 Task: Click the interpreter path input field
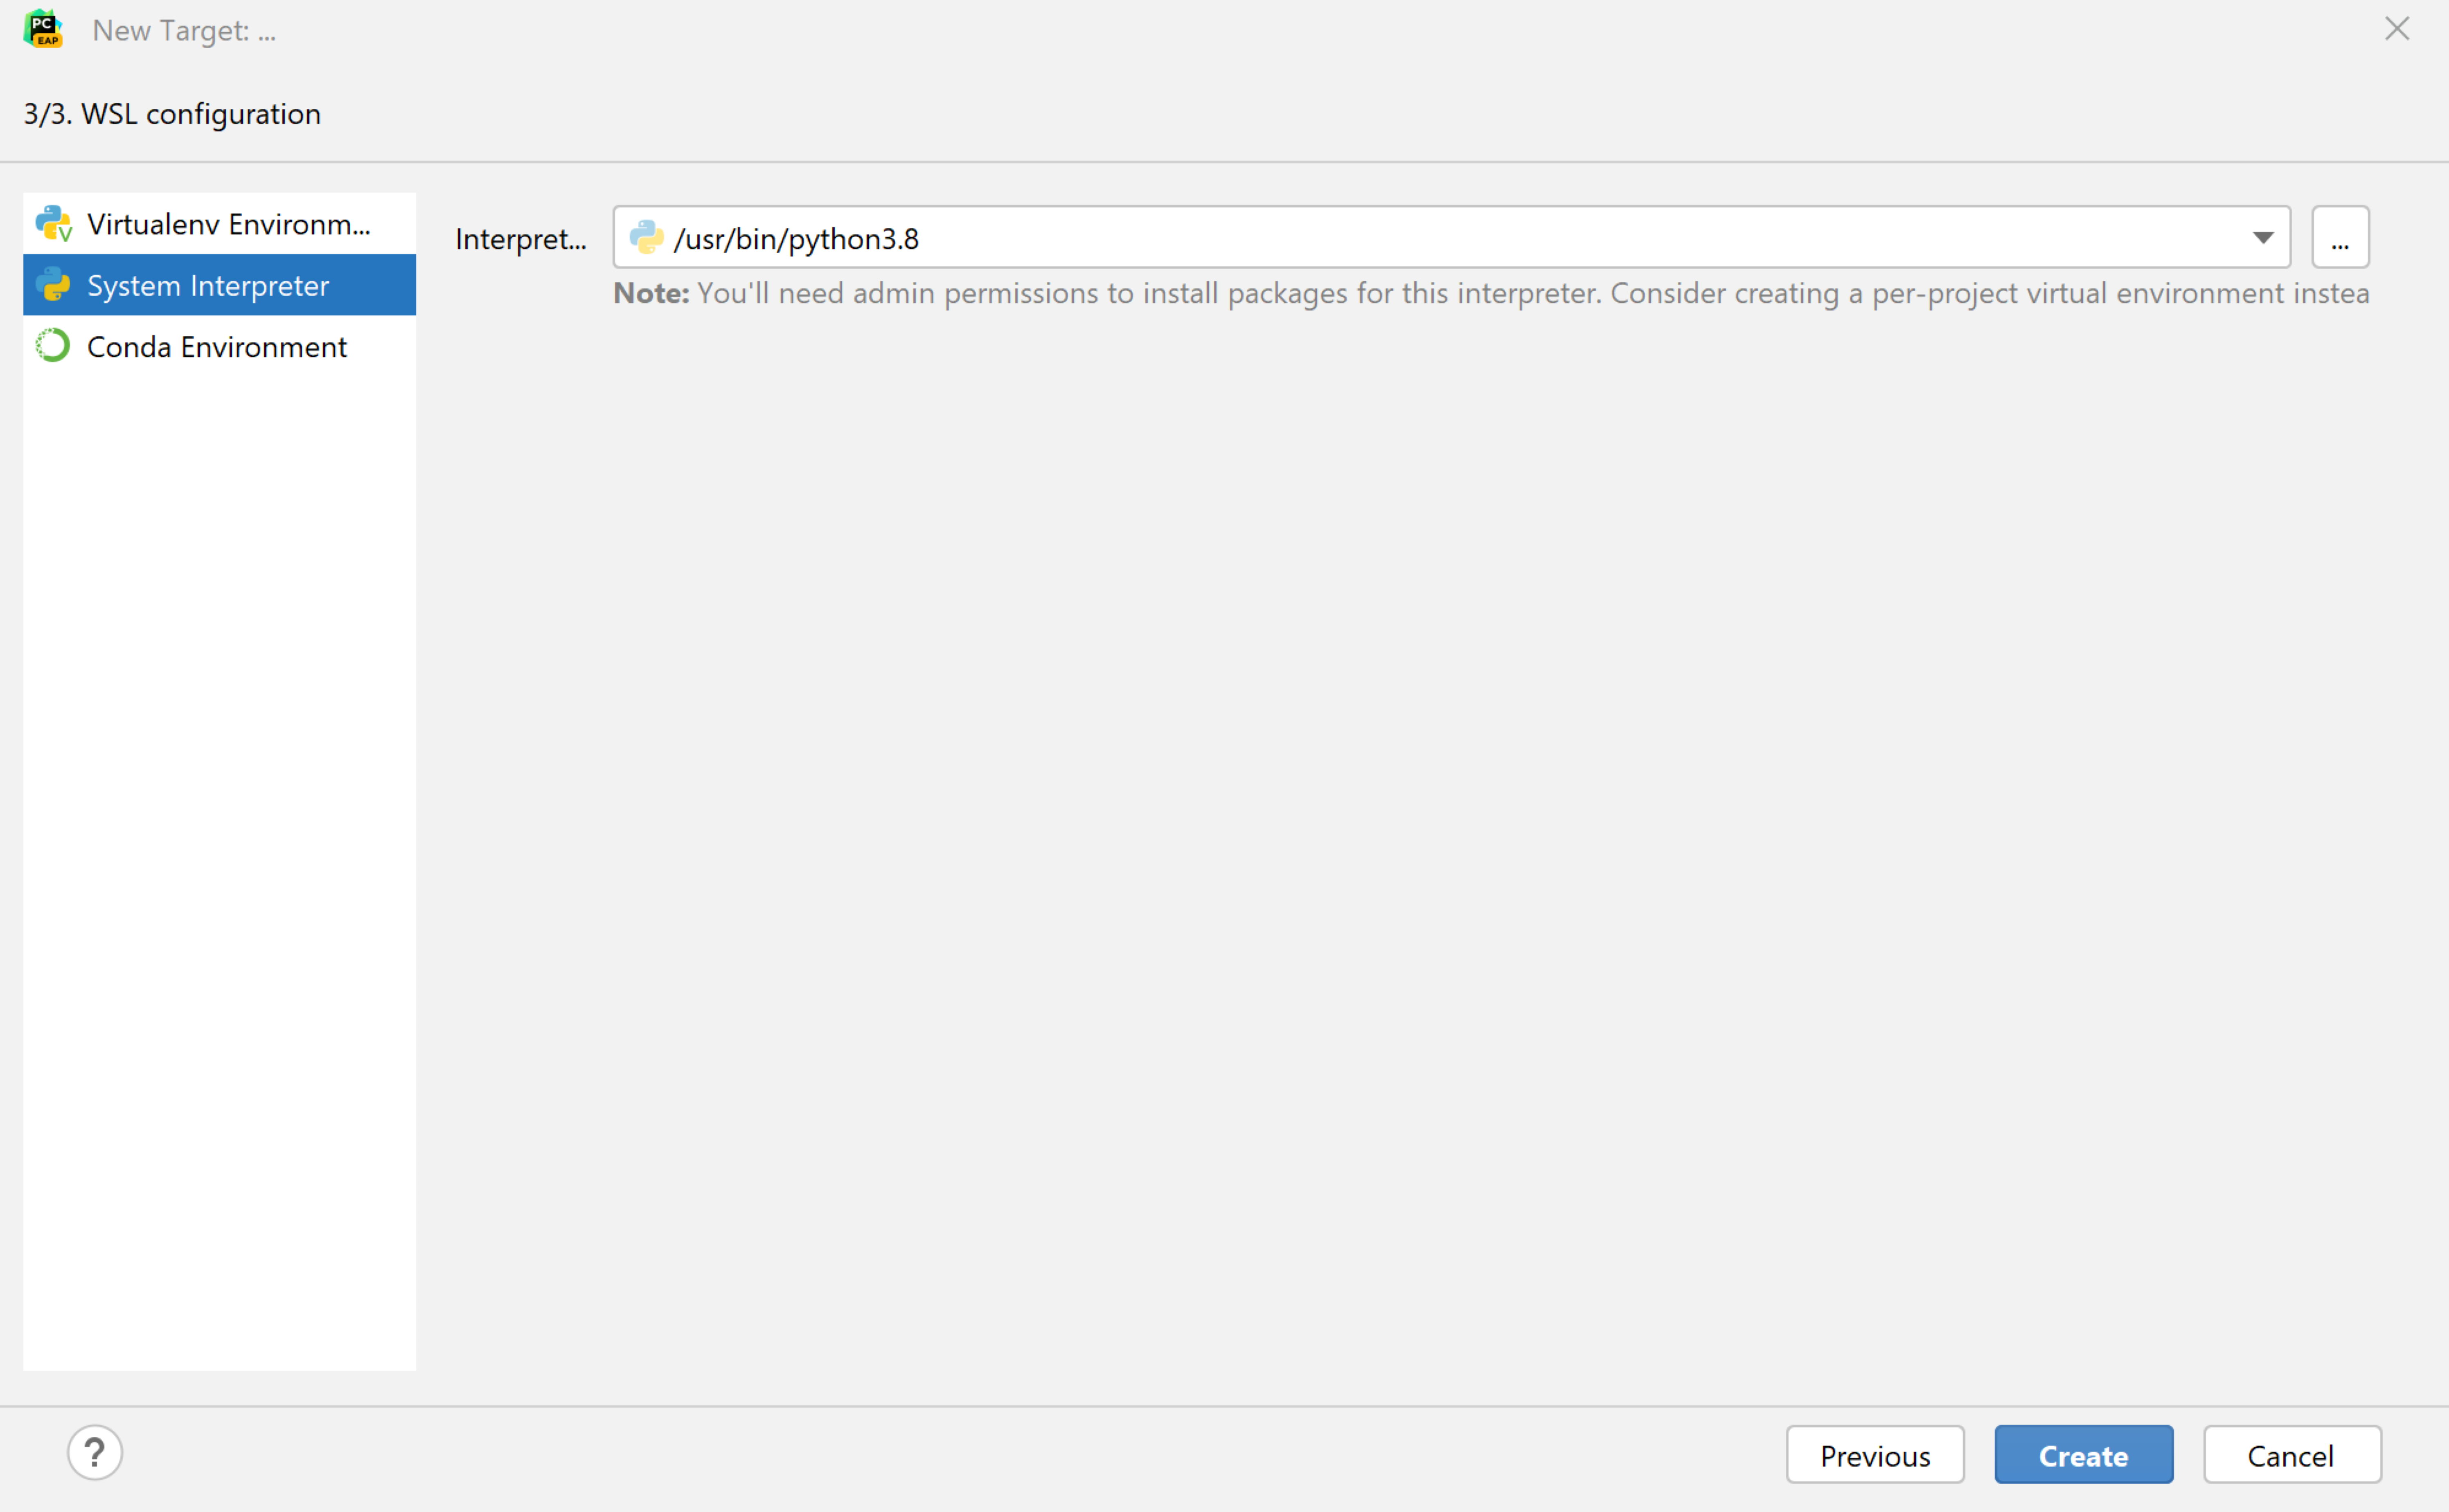coord(1450,236)
